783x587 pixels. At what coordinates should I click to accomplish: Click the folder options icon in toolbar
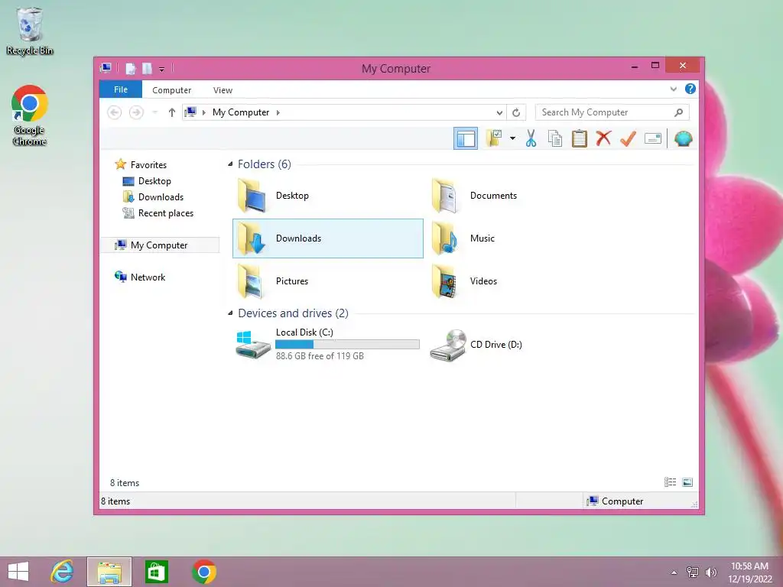point(495,138)
